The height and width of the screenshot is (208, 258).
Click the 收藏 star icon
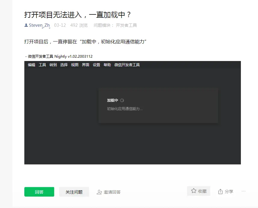point(194,191)
